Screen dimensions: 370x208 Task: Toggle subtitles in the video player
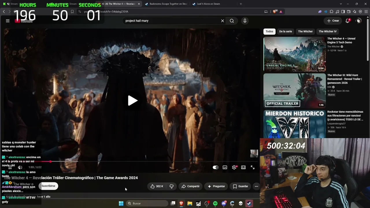pyautogui.click(x=225, y=167)
